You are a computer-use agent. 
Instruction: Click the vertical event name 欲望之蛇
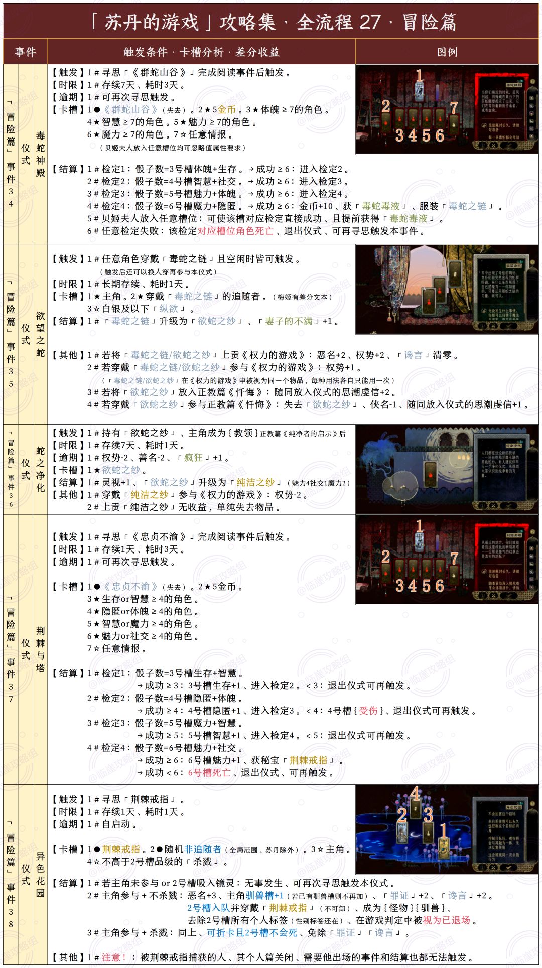coord(41,334)
